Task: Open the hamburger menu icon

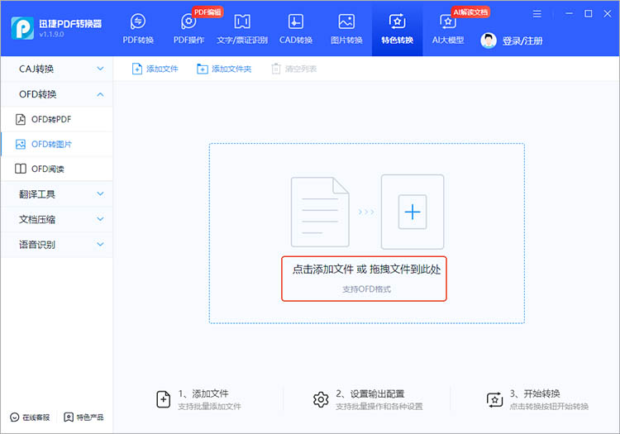Action: tap(537, 14)
